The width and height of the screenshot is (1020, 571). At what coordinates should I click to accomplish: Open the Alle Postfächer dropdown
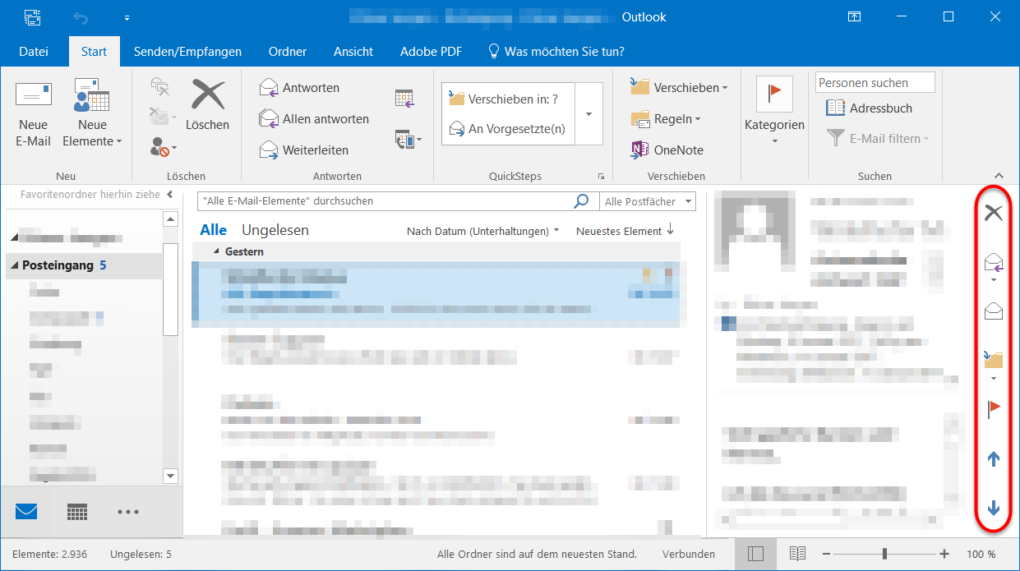(x=647, y=200)
